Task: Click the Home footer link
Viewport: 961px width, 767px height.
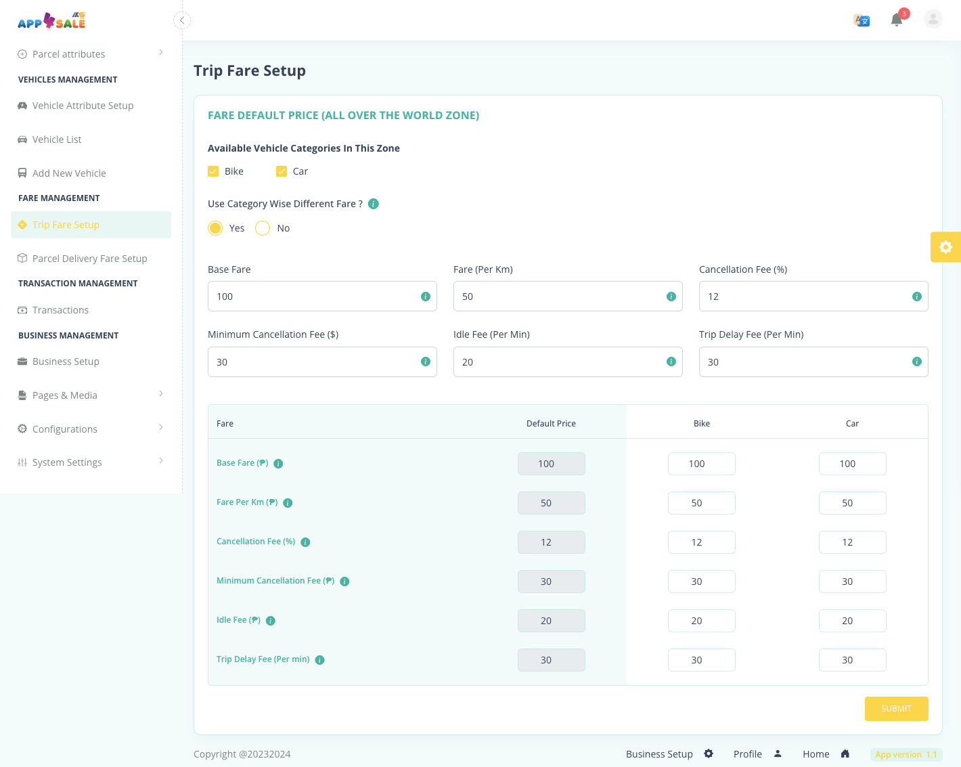Action: [x=816, y=754]
